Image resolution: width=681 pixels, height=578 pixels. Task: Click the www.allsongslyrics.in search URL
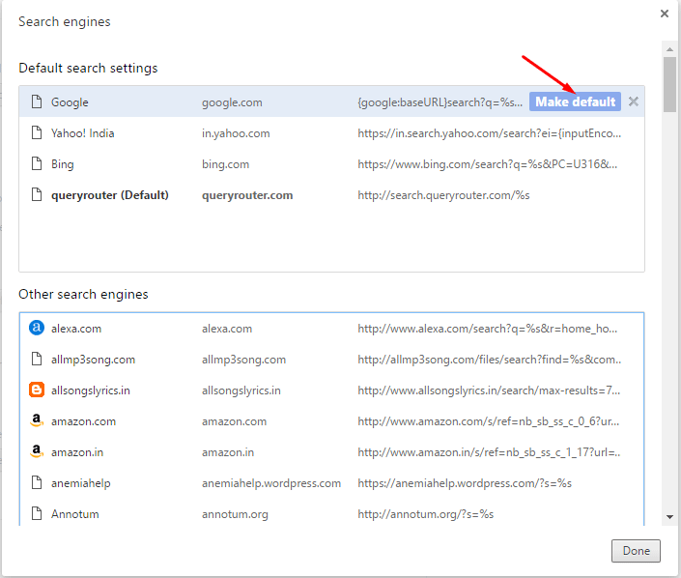(489, 390)
